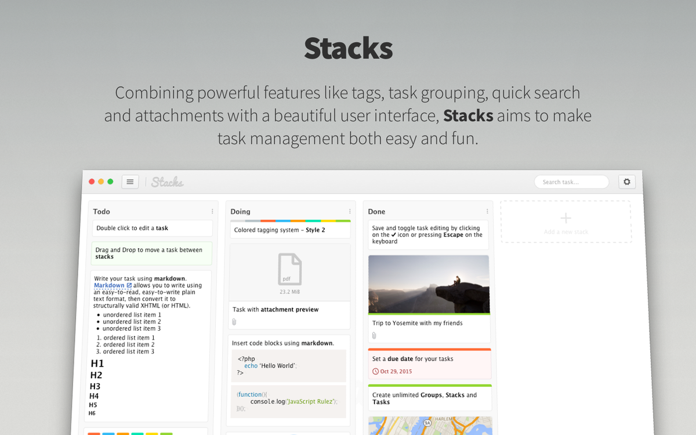The image size is (696, 435).
Task: Click the H1 heading in markdown task
Action: tap(97, 364)
